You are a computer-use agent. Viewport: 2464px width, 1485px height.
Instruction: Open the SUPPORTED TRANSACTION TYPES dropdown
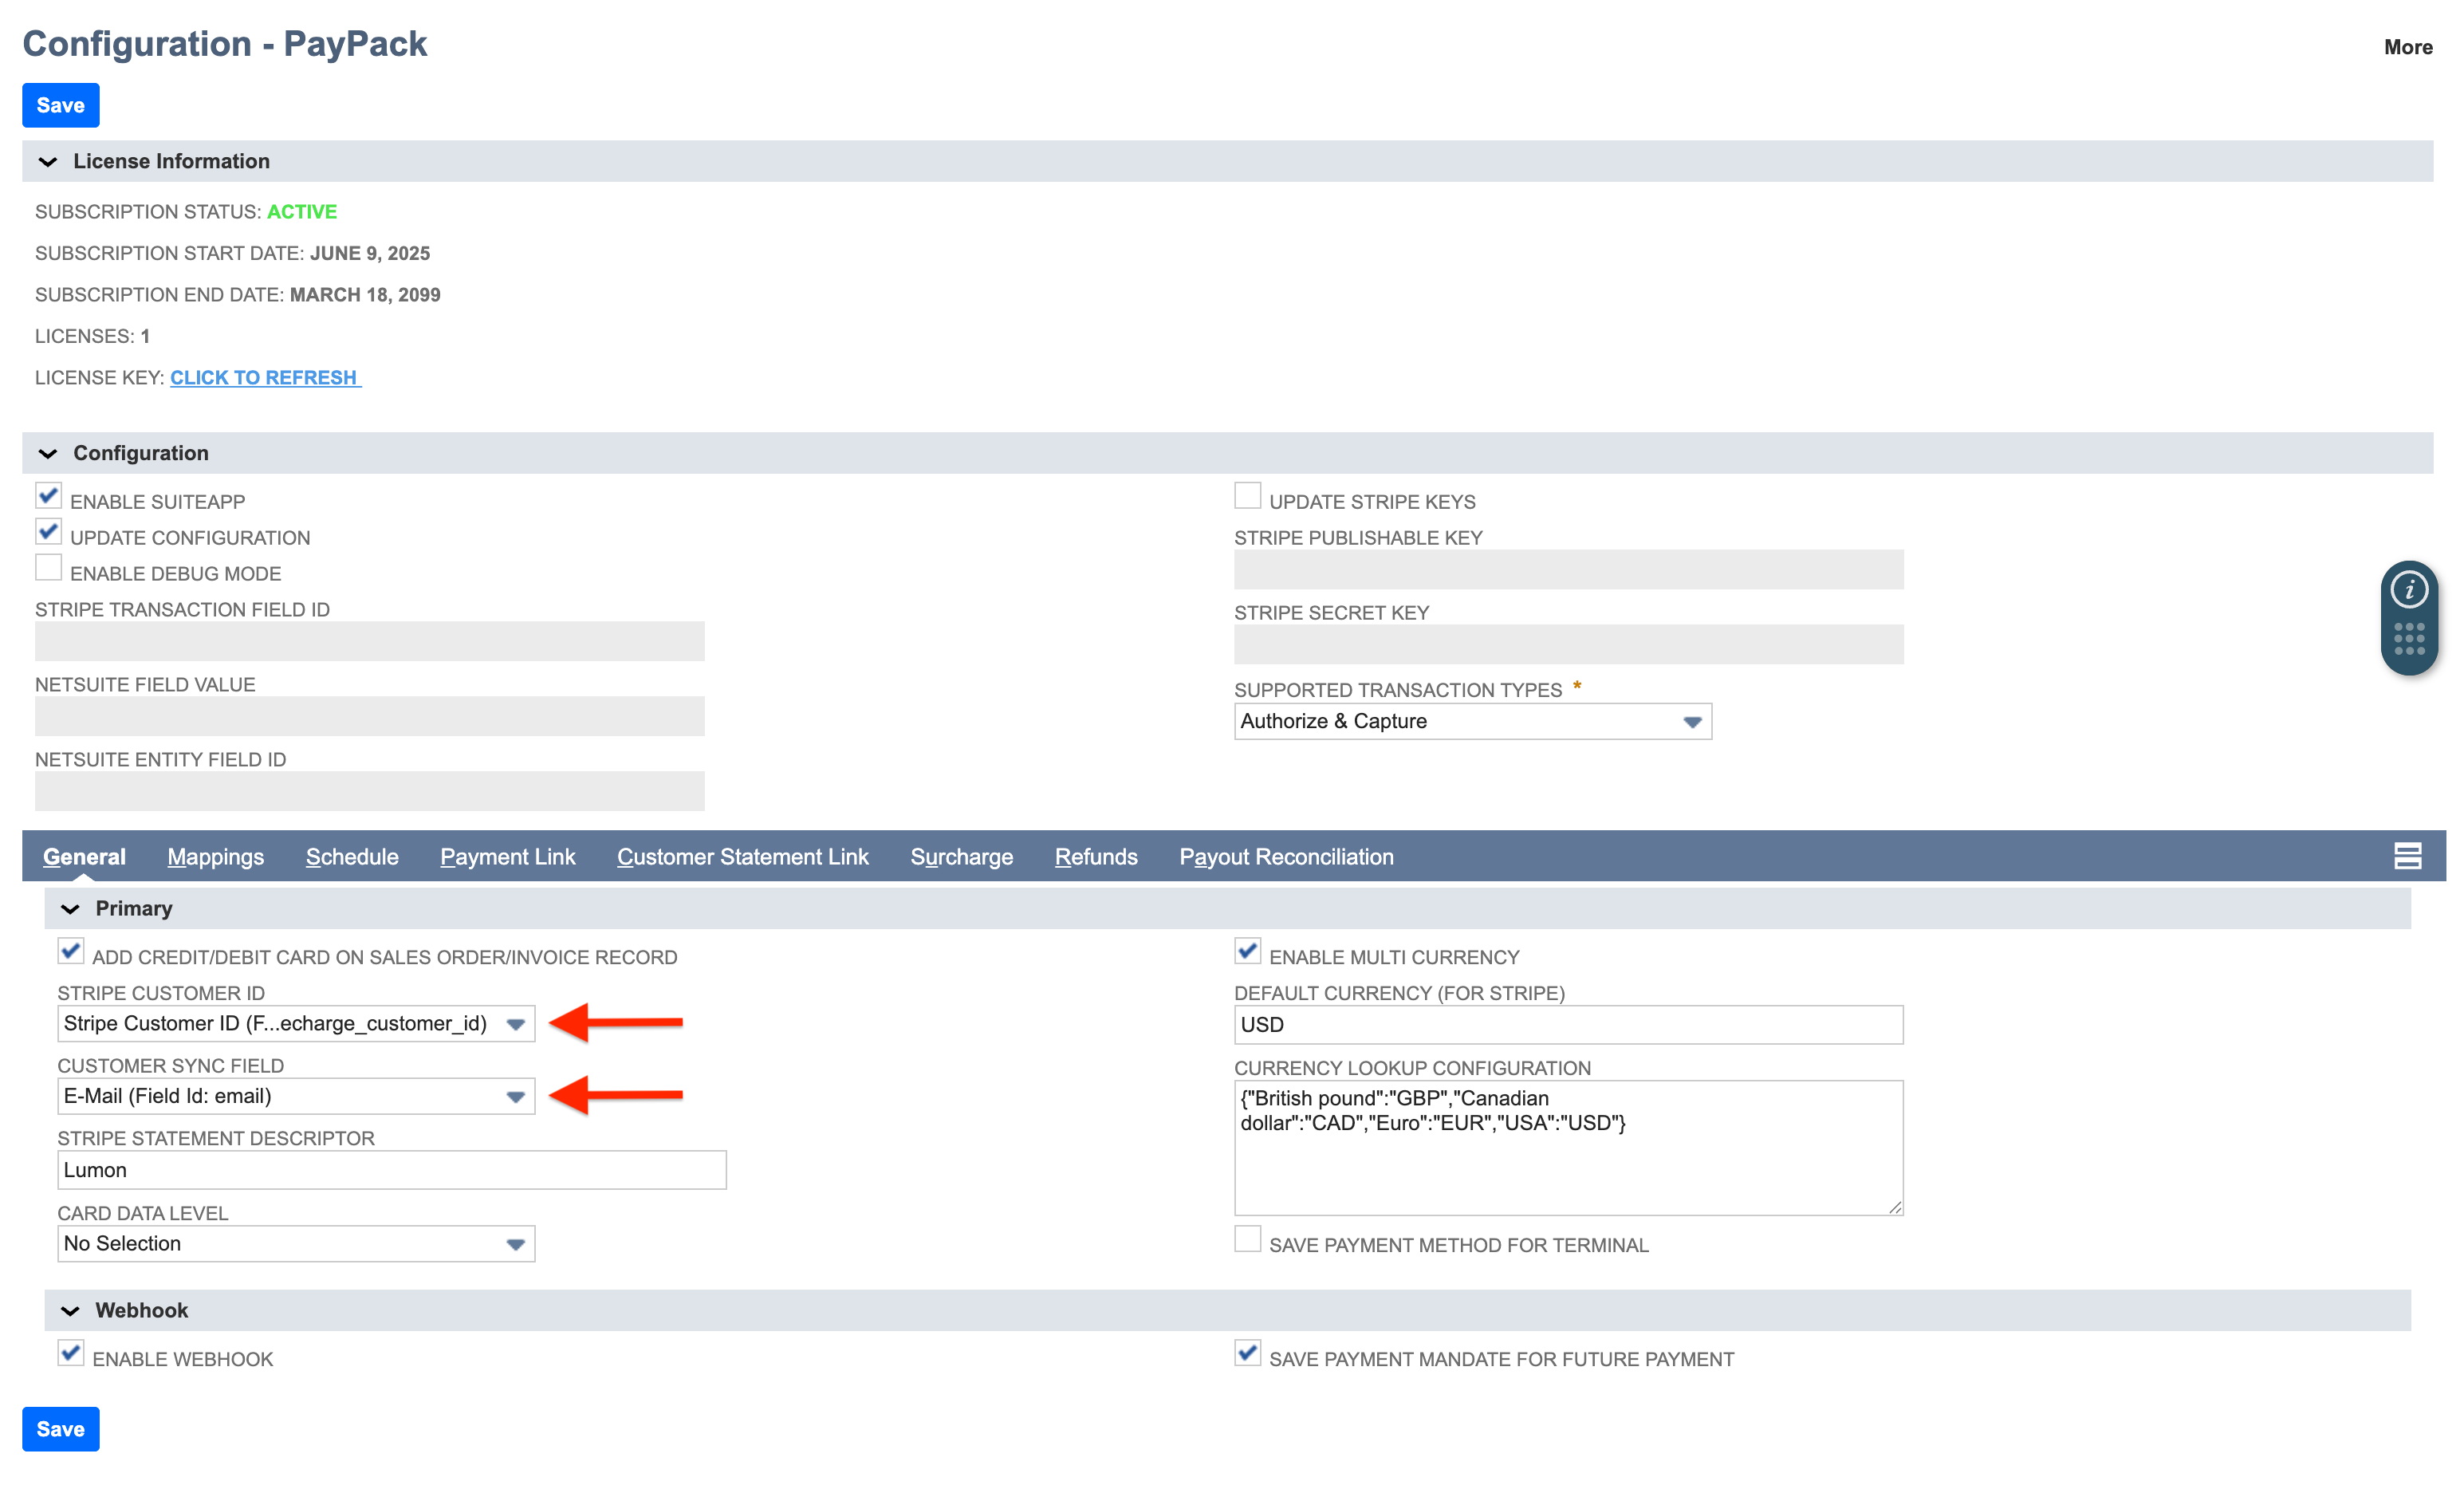[1691, 721]
